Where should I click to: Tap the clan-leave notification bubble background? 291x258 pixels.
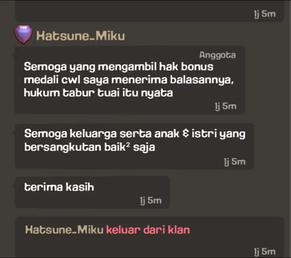149,237
